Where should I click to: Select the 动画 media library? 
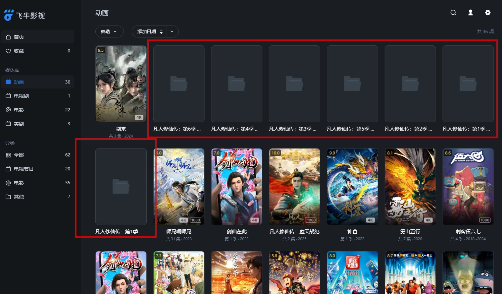point(38,82)
